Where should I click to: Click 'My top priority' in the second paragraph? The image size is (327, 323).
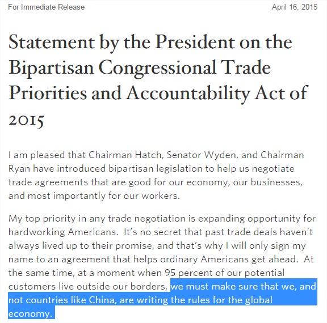(x=42, y=219)
